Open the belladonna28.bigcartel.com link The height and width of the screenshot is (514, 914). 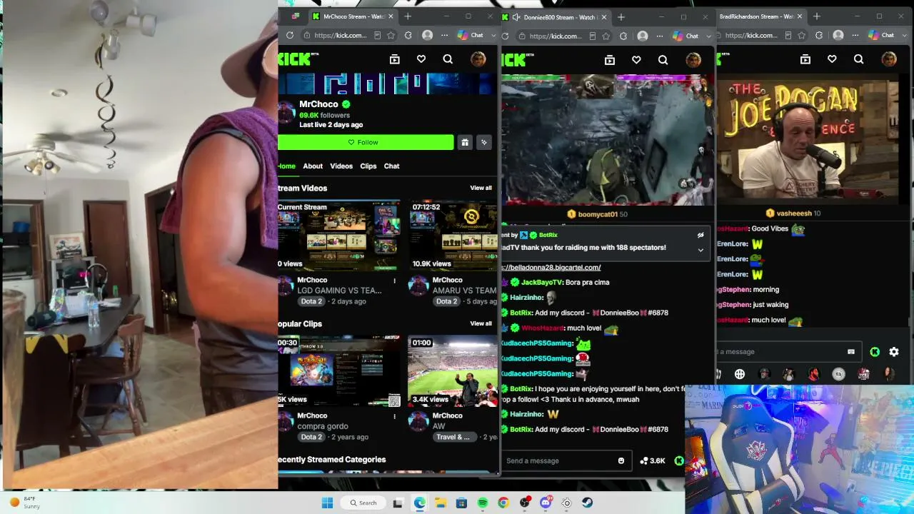552,267
